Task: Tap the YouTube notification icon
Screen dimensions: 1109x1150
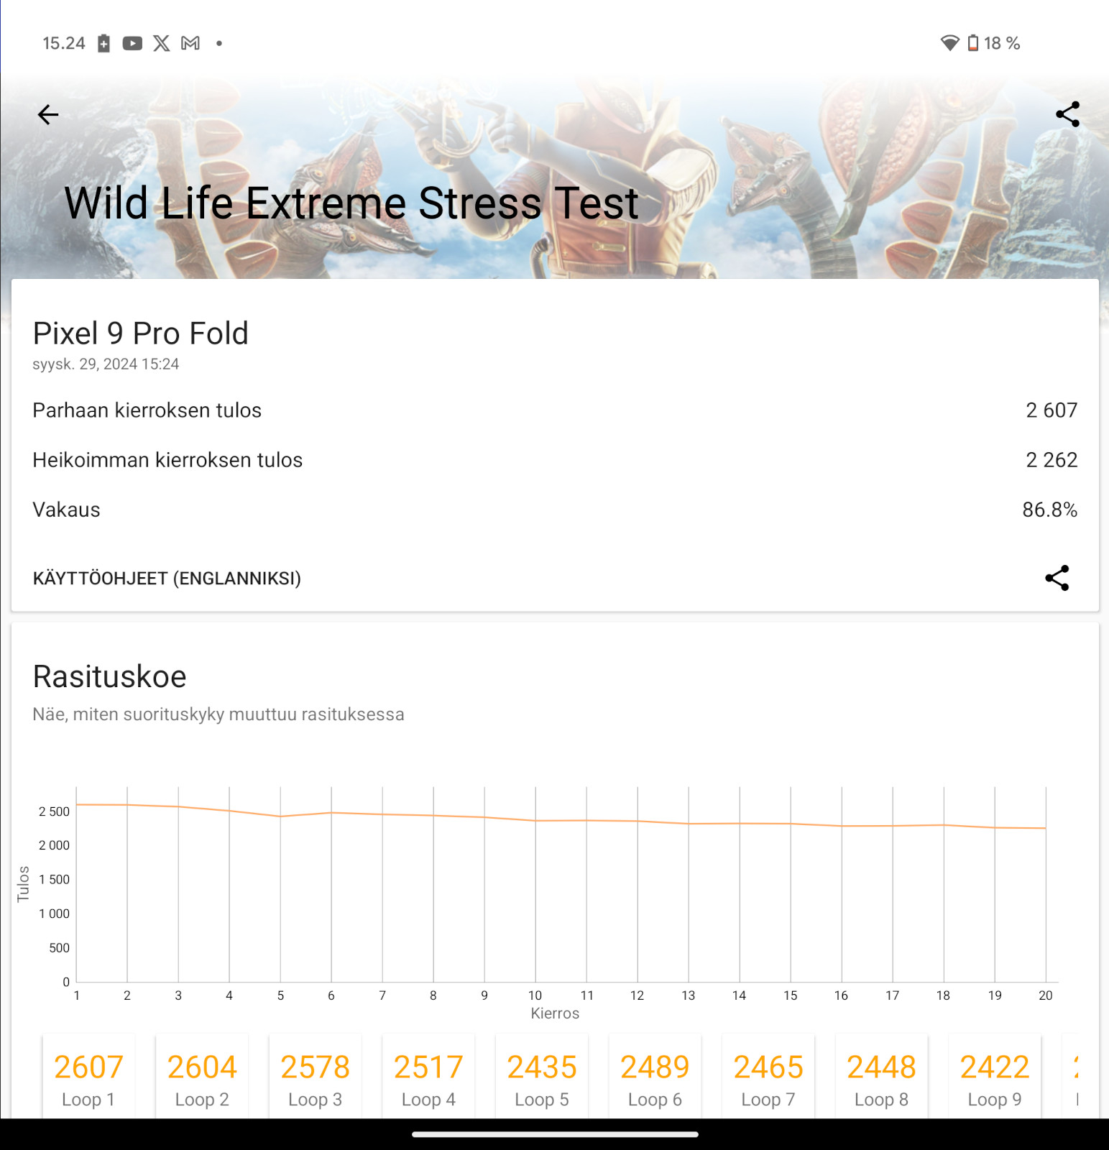Action: coord(132,44)
